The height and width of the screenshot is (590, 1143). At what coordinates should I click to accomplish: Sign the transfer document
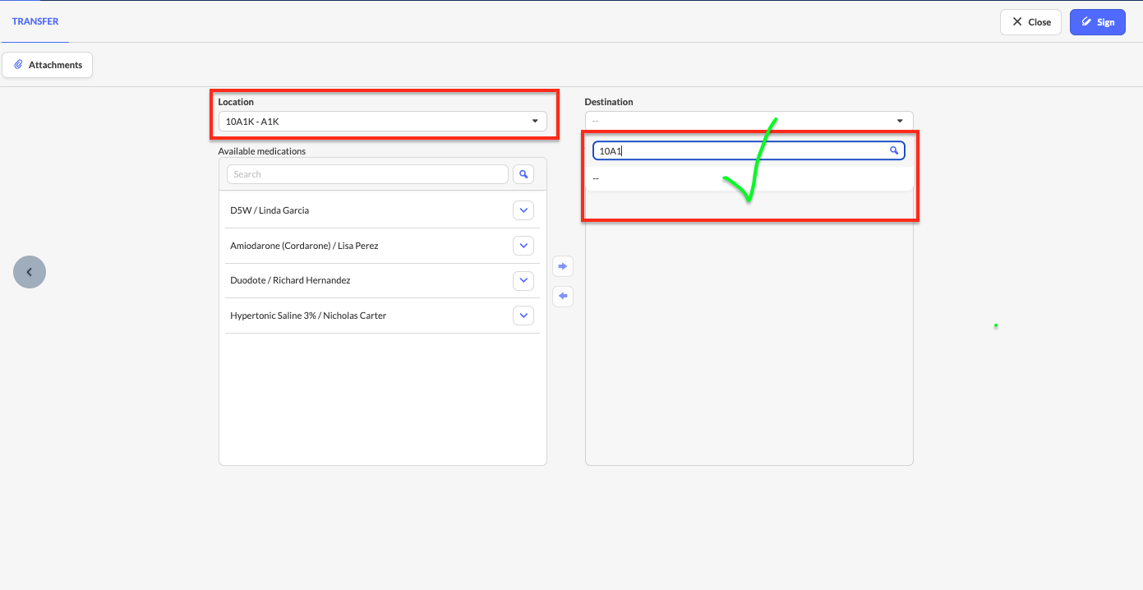(x=1097, y=22)
